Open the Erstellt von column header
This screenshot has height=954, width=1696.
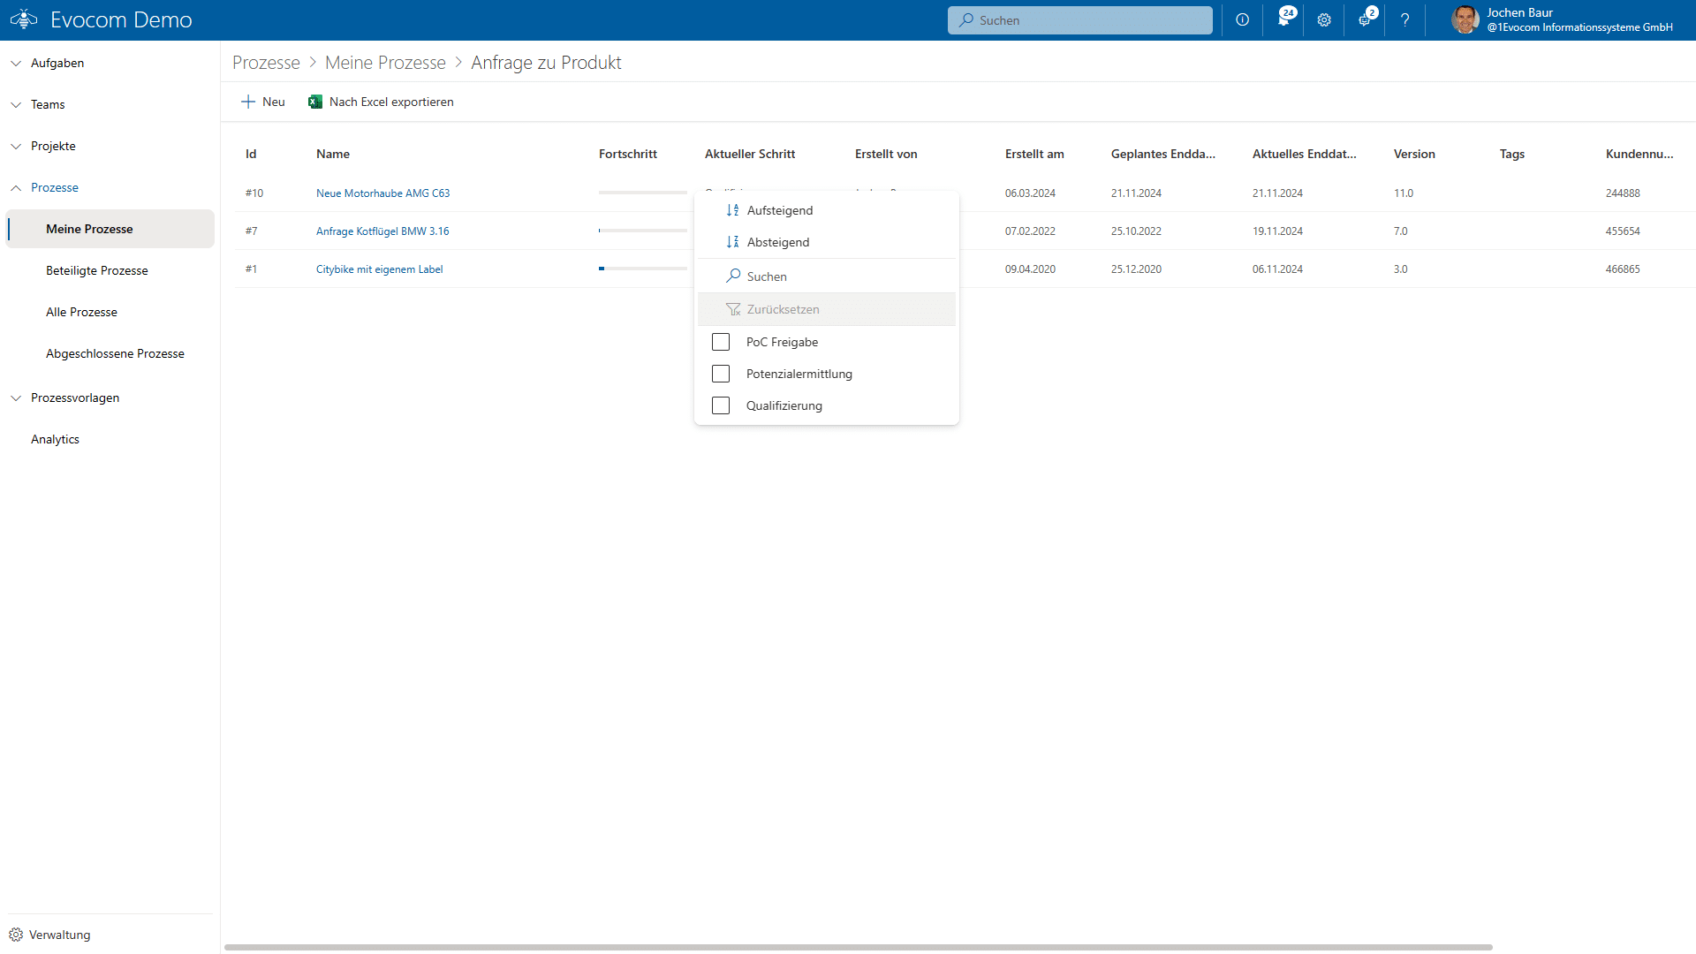[886, 154]
